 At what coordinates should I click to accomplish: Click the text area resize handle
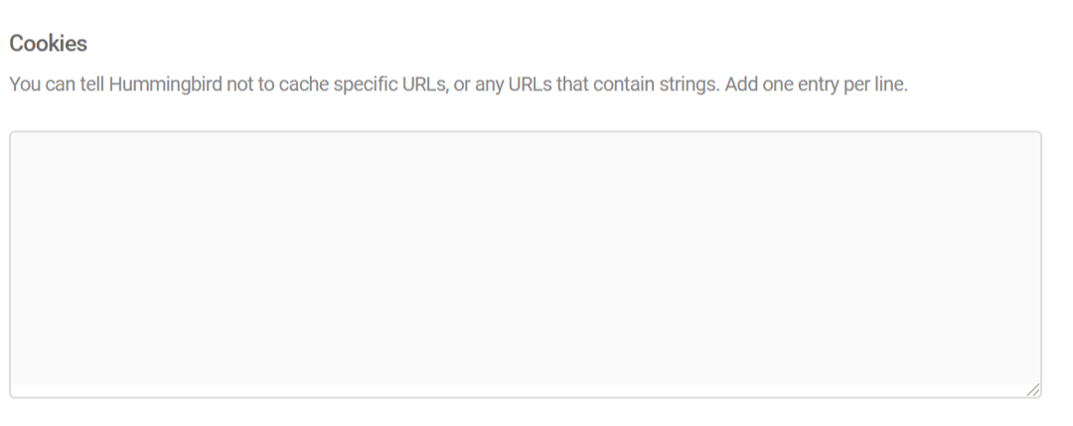click(x=1034, y=391)
